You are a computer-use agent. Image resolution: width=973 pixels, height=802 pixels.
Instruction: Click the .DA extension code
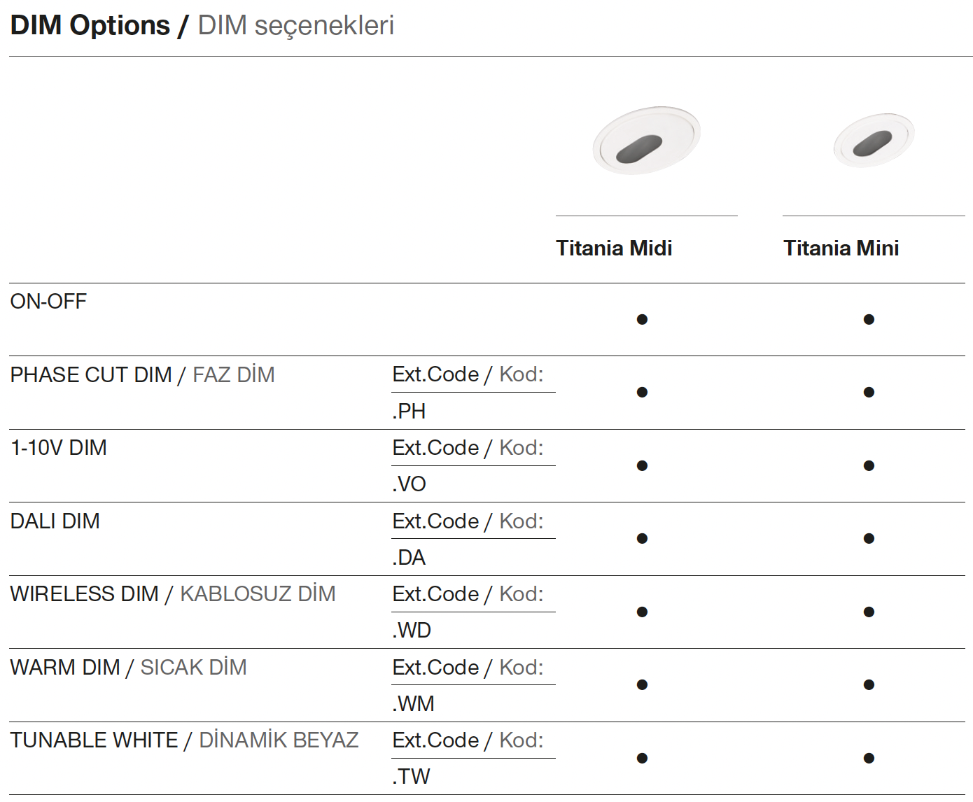(x=409, y=558)
